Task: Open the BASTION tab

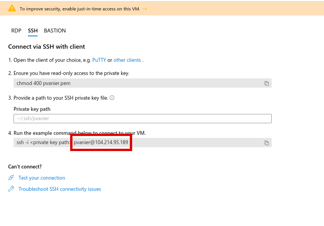Action: tap(55, 31)
